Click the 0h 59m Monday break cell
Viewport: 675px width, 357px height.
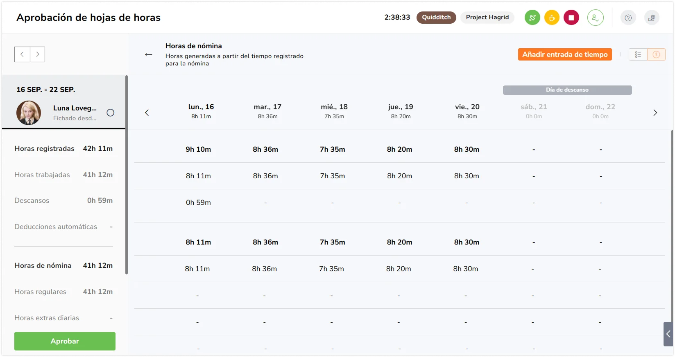[x=198, y=202]
